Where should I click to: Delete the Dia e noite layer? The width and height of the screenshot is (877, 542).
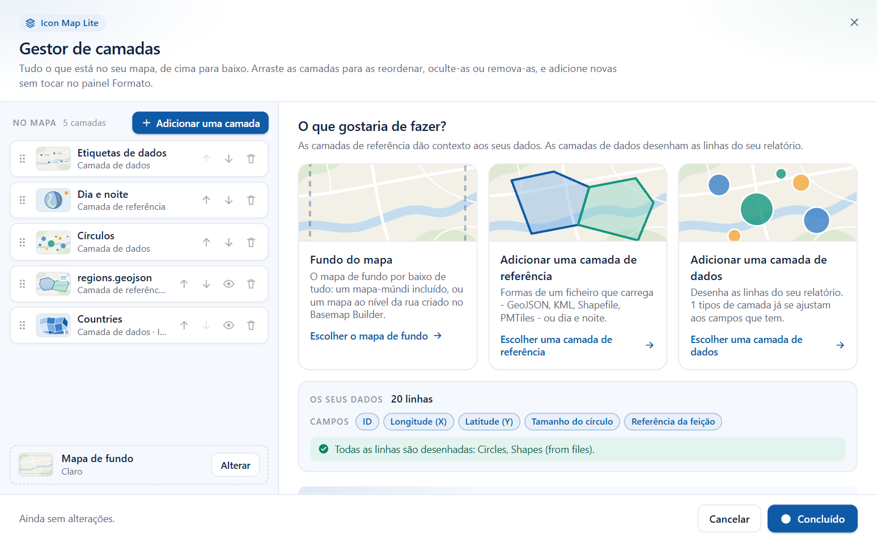(x=251, y=200)
